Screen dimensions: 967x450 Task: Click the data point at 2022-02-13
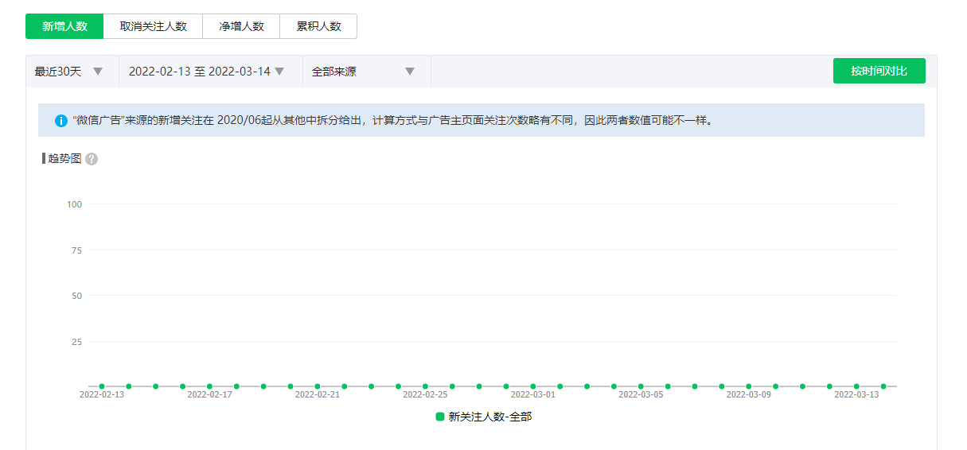pyautogui.click(x=102, y=386)
